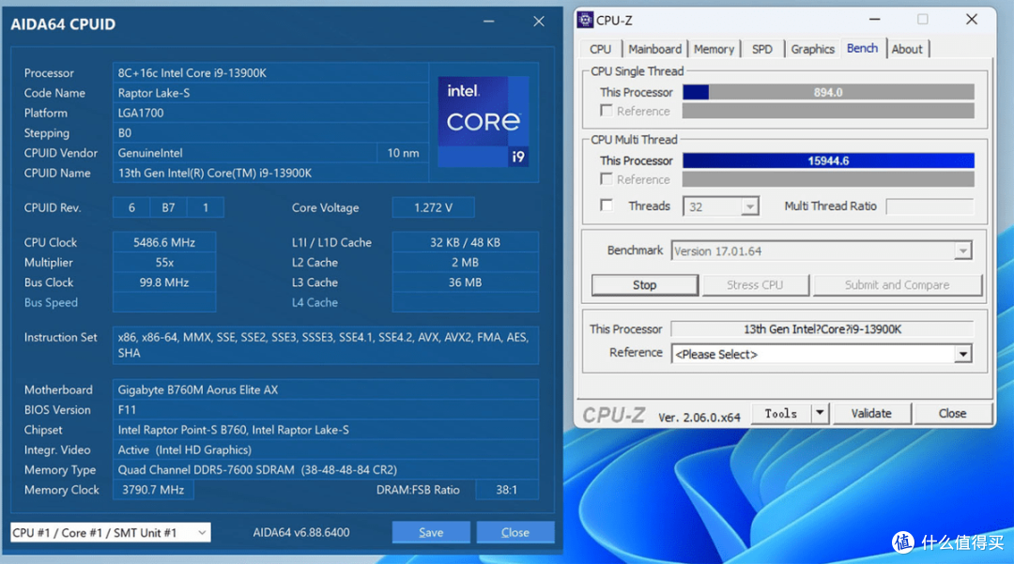Click the Core Voltage value 1.272 V
1014x564 pixels.
[x=433, y=207]
